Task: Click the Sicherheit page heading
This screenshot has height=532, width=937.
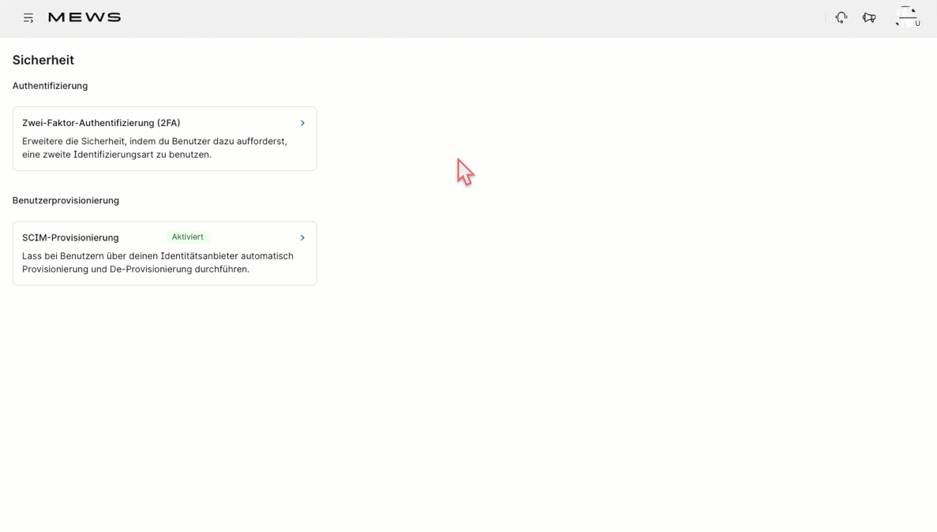Action: click(x=43, y=60)
